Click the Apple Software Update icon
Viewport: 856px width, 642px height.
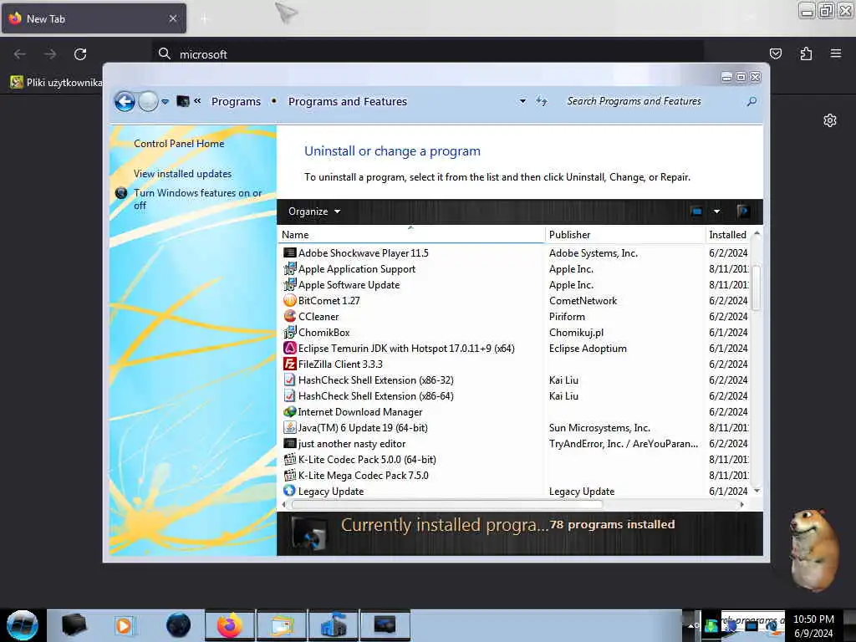click(289, 284)
